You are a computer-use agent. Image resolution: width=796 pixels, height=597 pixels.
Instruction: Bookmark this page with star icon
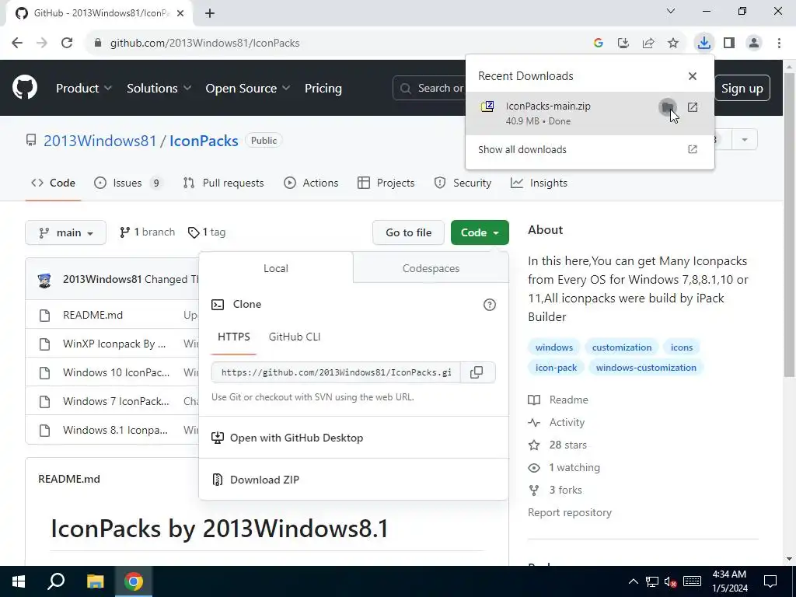673,44
